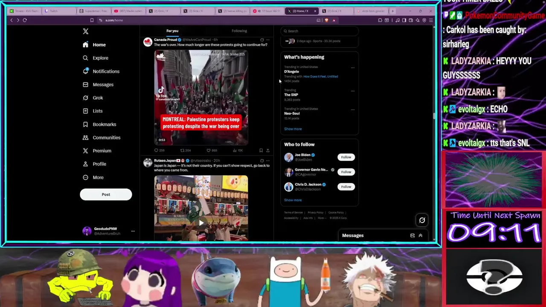Open Profile in the sidebar
Viewport: 546px width, 307px height.
(x=94, y=164)
